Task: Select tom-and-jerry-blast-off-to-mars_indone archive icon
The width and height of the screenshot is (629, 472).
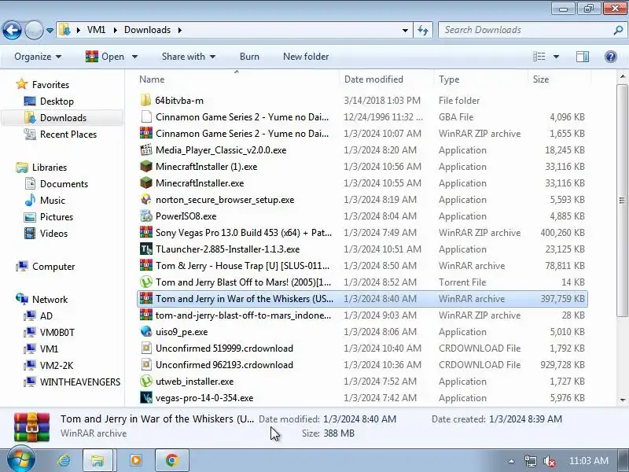Action: coord(146,315)
